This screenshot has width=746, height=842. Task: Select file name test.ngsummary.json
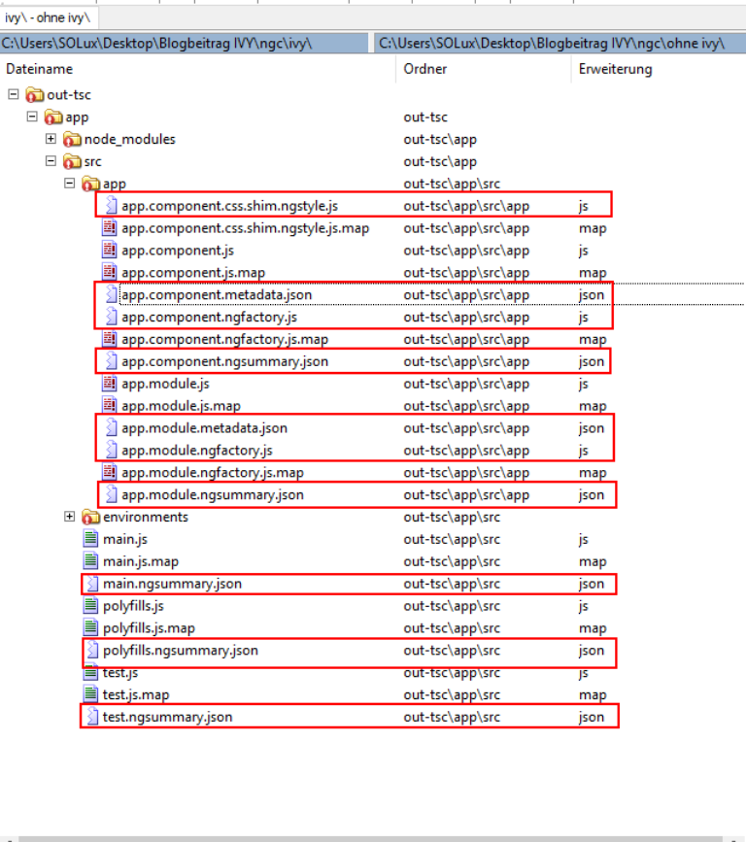pos(167,718)
